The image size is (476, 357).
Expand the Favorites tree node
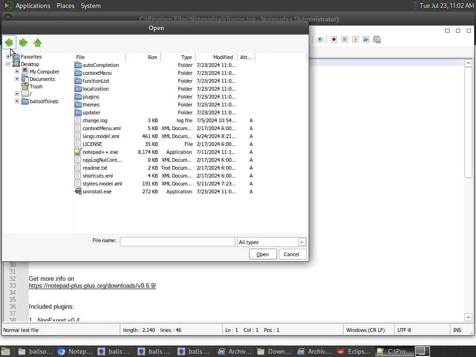pyautogui.click(x=8, y=56)
